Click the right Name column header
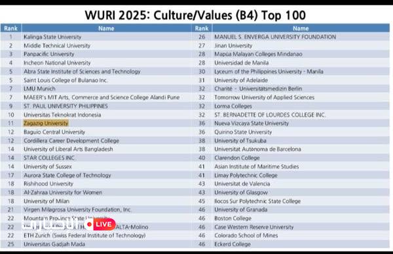 pos(301,28)
